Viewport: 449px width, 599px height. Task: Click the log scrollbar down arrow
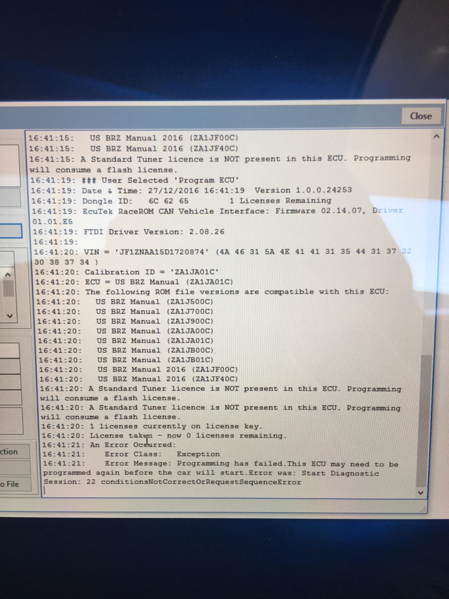(421, 493)
